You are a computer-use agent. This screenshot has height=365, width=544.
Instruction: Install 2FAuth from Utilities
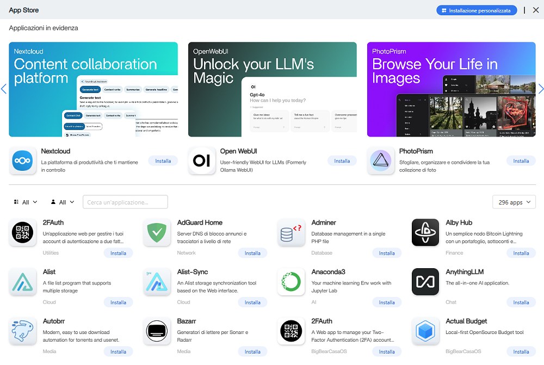click(118, 253)
